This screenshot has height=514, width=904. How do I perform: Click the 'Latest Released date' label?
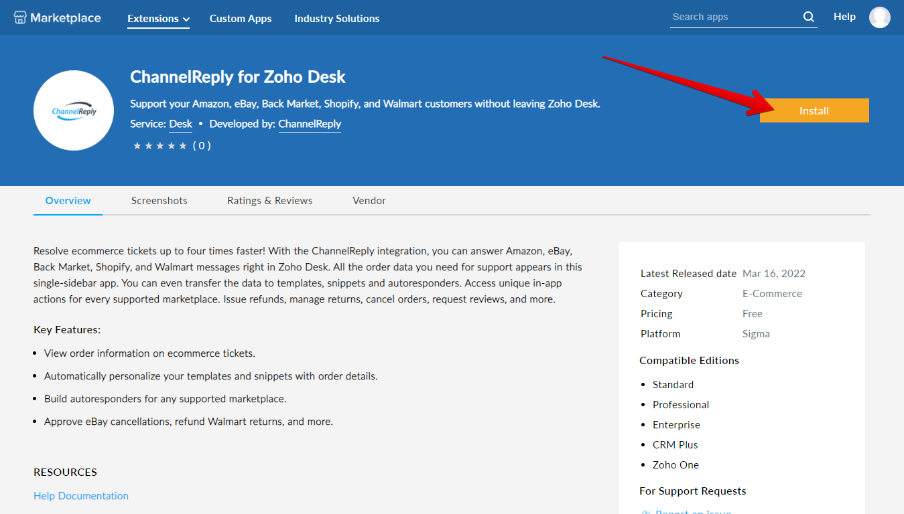coord(688,274)
